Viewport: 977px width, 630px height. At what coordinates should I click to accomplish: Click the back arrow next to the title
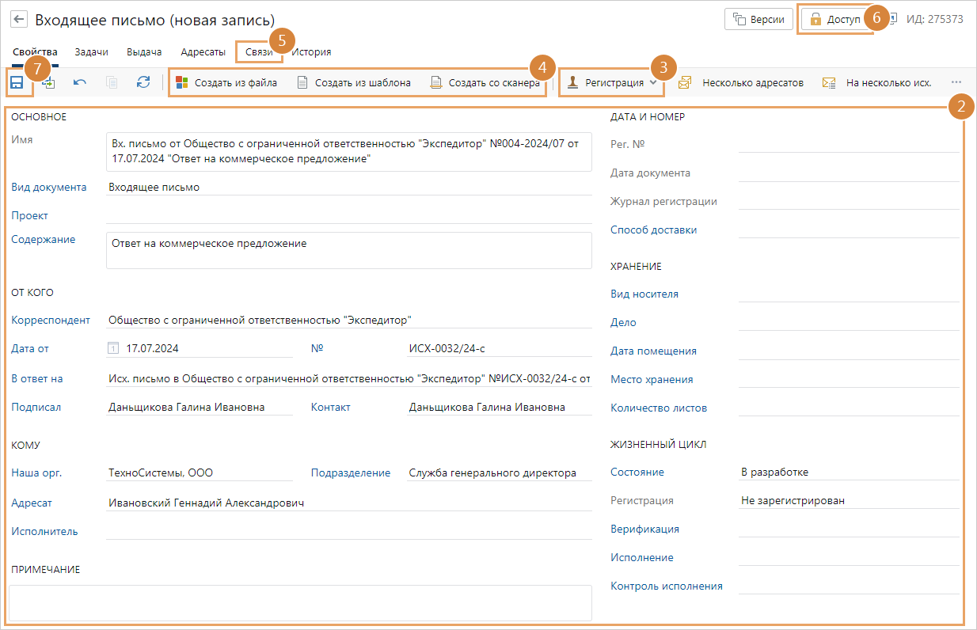[x=18, y=19]
